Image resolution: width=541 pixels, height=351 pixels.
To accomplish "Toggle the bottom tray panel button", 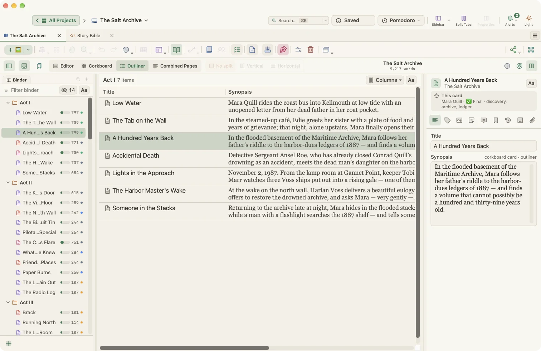I will (x=24, y=66).
